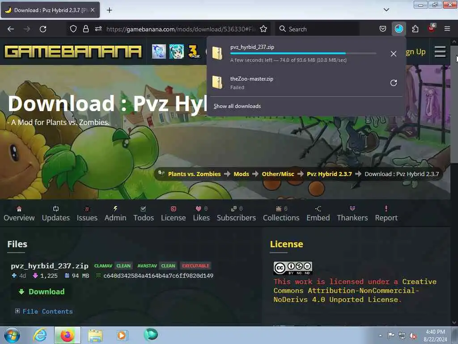Click the Sign Up link
Screen dimensions: 458x344
(x=416, y=52)
